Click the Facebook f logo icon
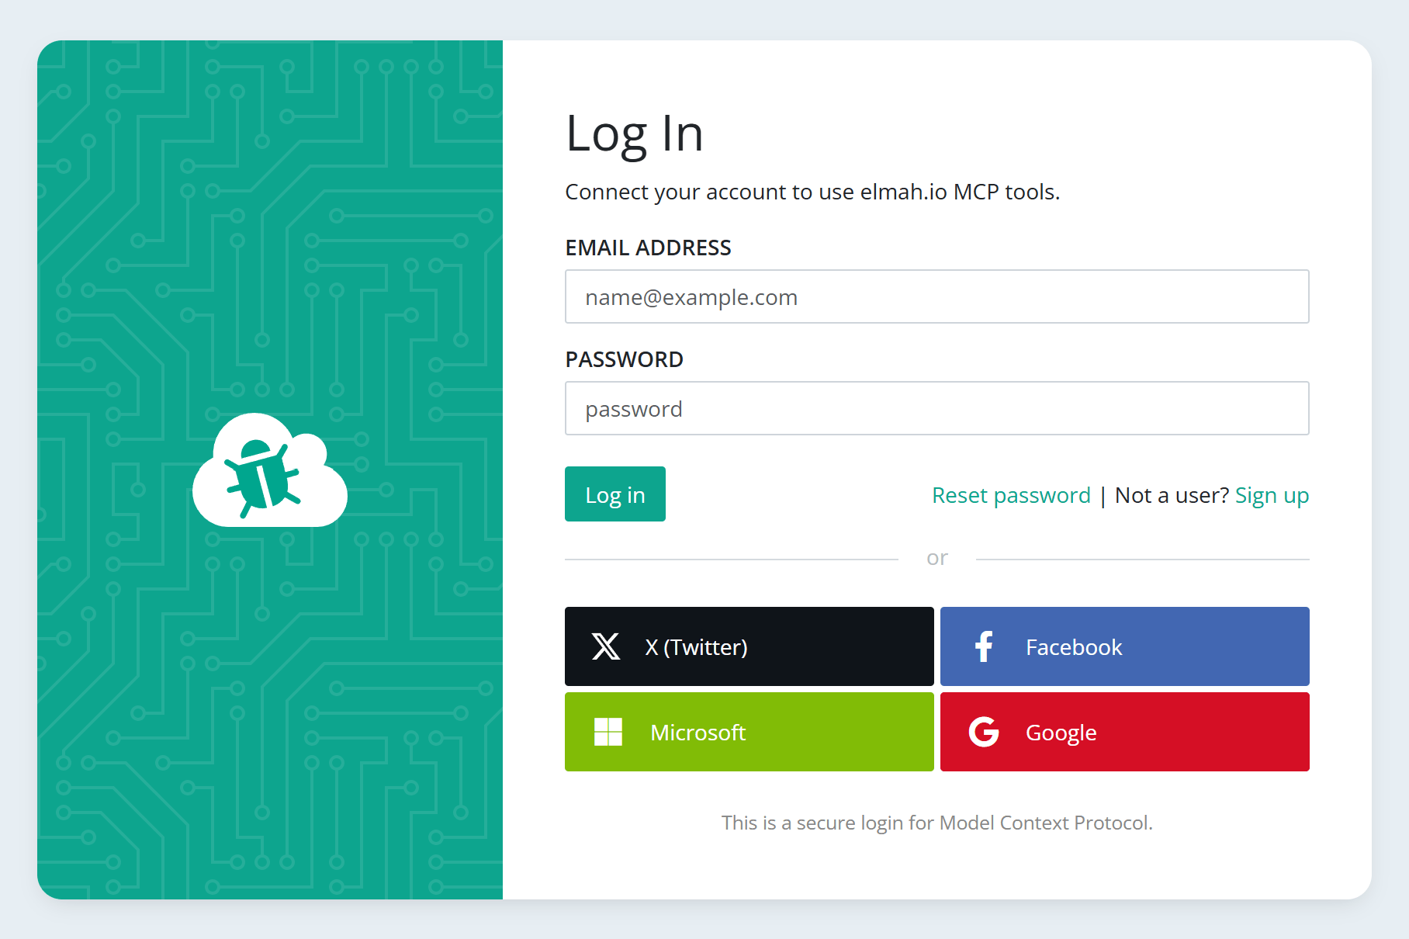Screen dimensions: 1409x939 [984, 646]
